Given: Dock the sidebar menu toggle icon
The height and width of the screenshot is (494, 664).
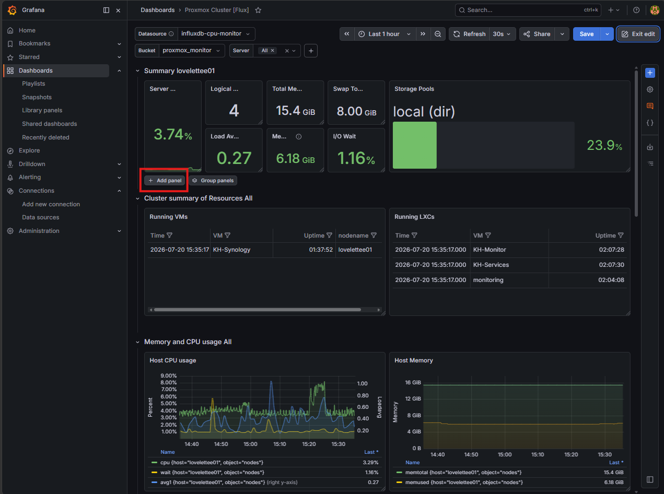Looking at the screenshot, I should coord(107,10).
